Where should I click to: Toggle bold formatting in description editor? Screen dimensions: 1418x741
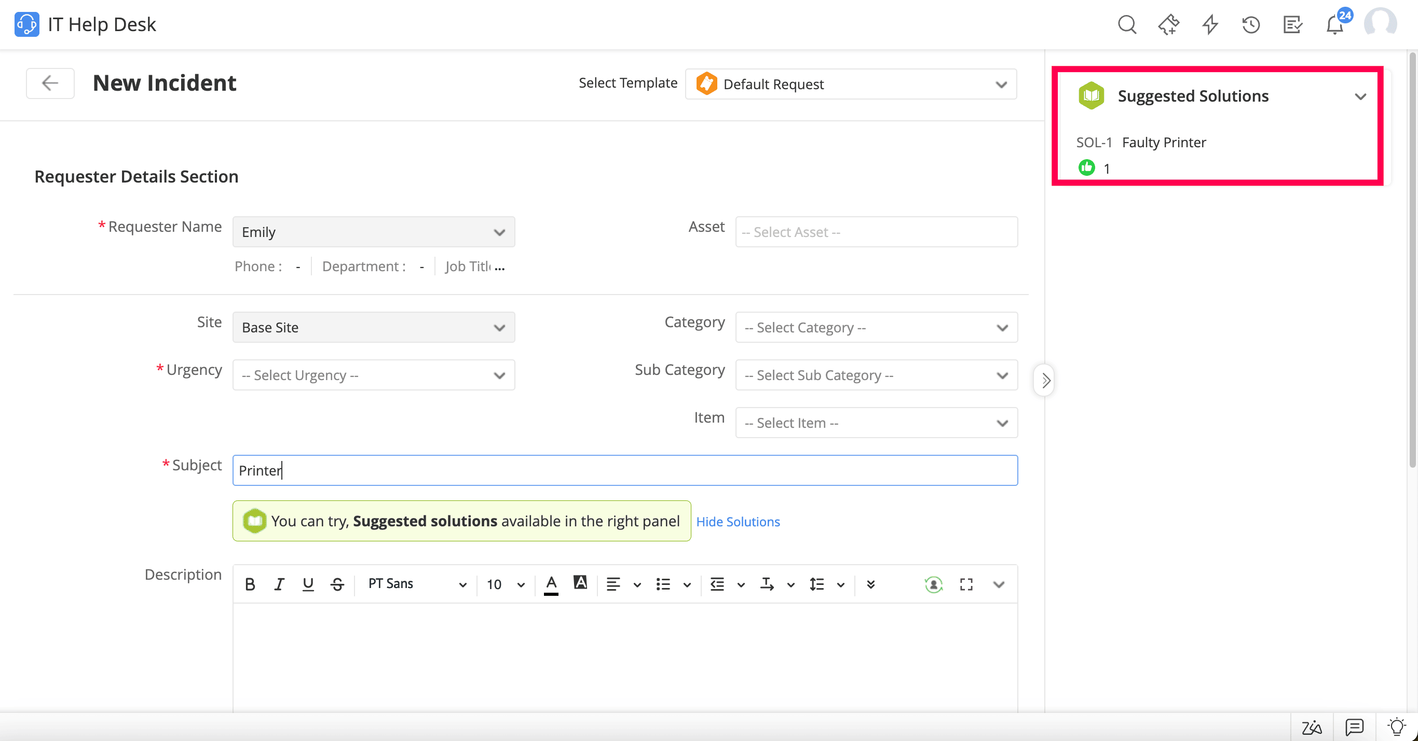tap(250, 584)
